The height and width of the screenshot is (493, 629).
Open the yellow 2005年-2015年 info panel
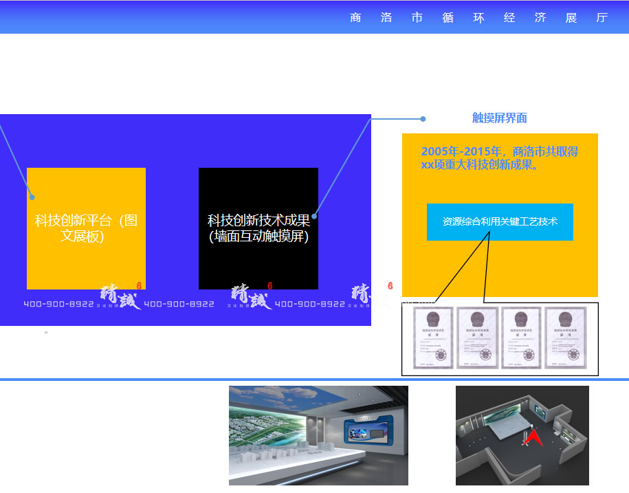point(500,215)
